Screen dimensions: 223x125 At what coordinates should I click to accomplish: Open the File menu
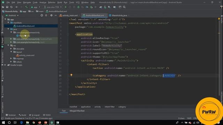click(x=8, y=2)
